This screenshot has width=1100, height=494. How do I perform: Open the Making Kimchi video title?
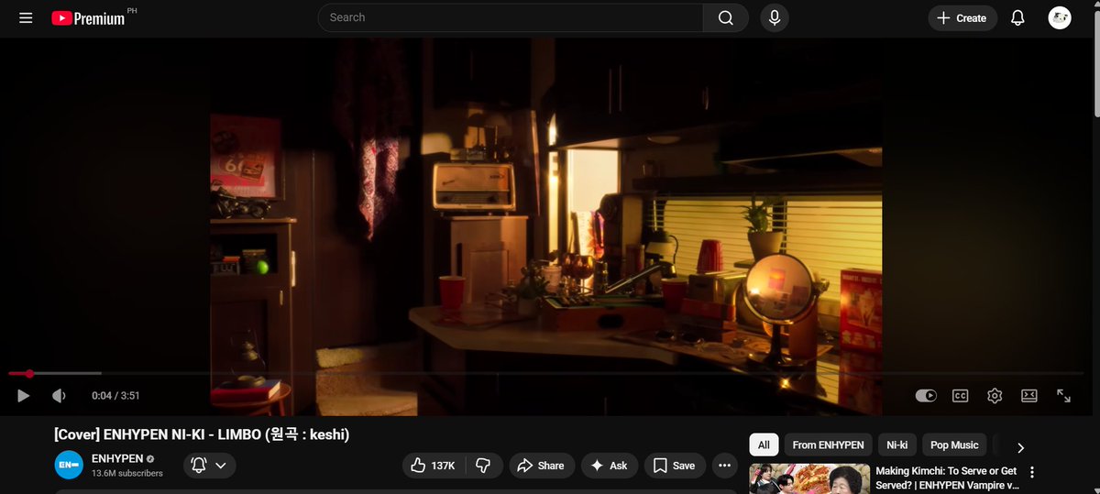[x=948, y=478]
